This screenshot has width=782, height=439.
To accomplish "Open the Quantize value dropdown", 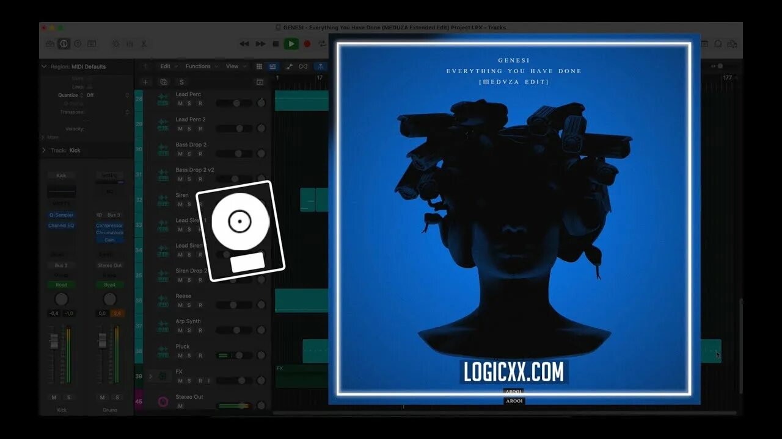I will click(x=108, y=95).
